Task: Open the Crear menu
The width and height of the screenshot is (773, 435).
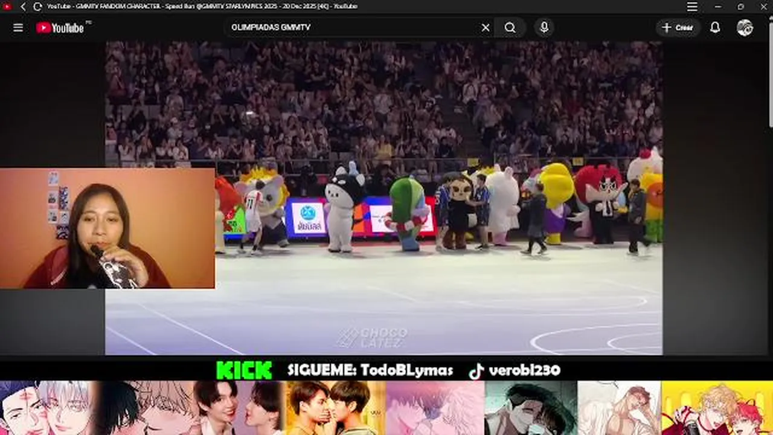Action: click(x=678, y=28)
